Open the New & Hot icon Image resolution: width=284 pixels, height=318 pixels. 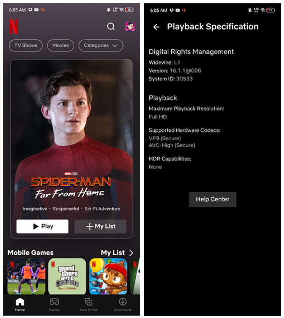[88, 302]
